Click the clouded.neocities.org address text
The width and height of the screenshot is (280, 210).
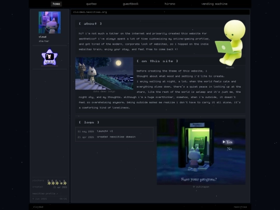point(90,12)
